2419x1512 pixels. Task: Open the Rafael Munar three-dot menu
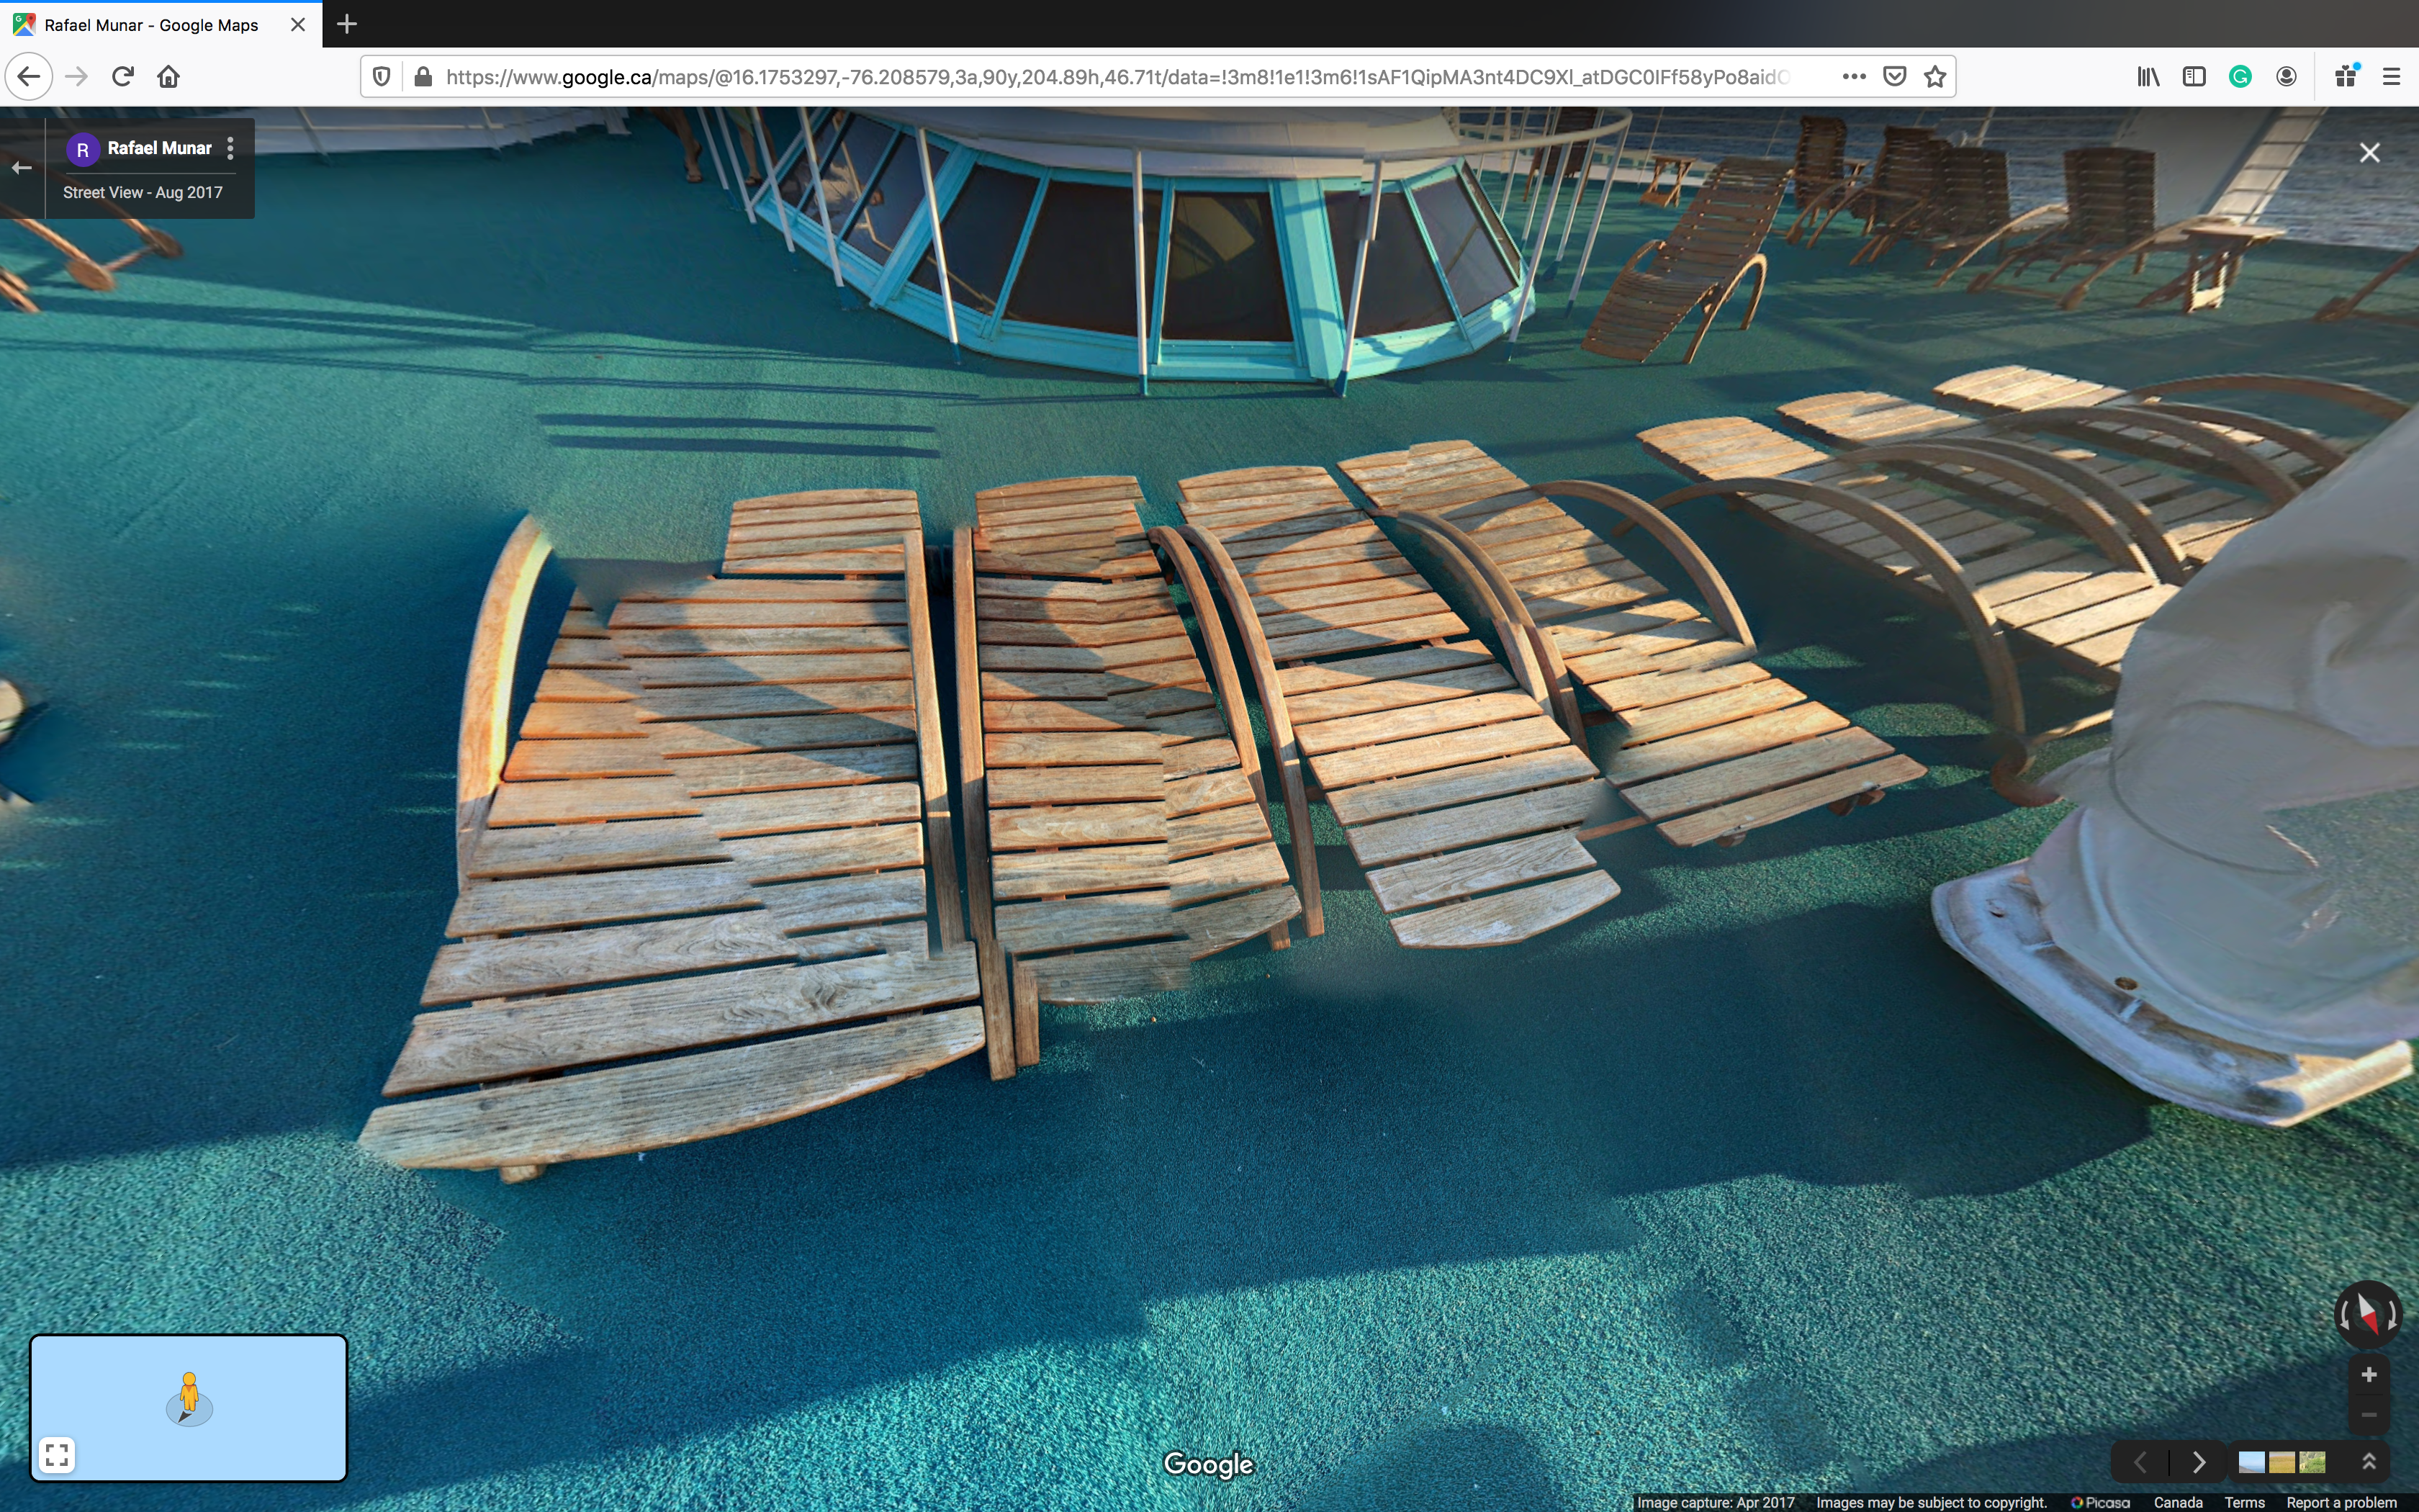point(231,148)
